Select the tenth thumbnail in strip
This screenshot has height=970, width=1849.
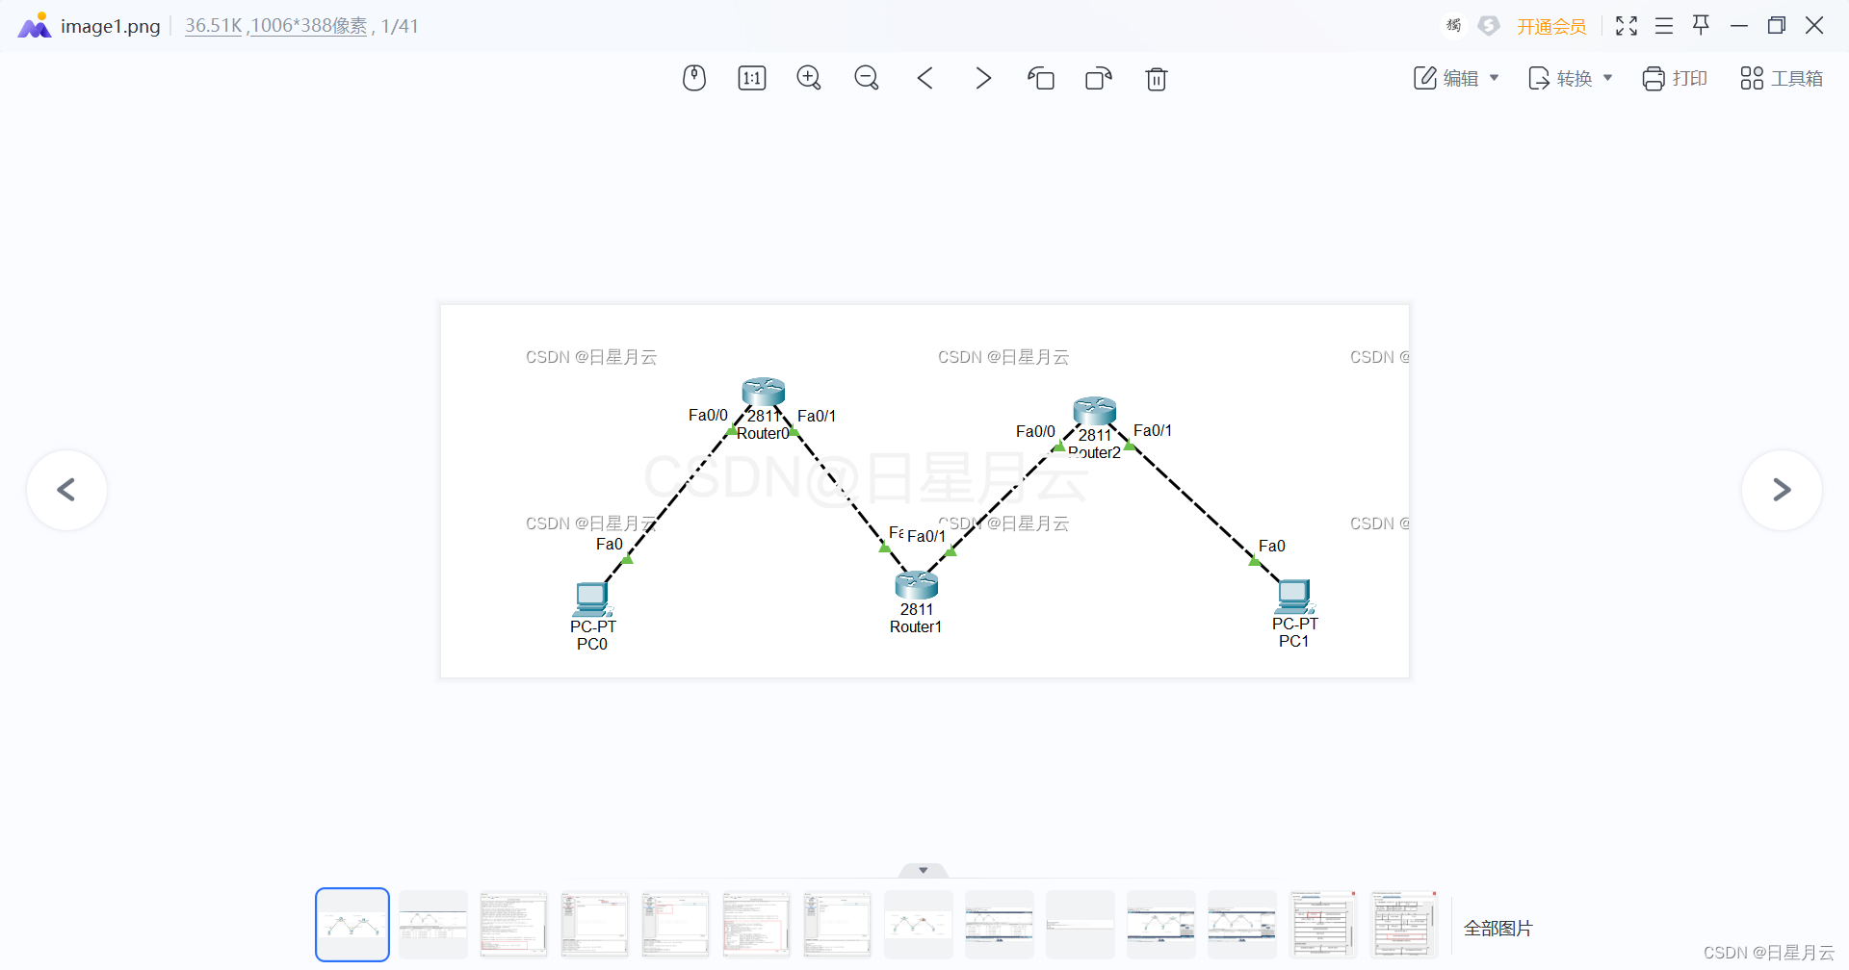point(1081,925)
